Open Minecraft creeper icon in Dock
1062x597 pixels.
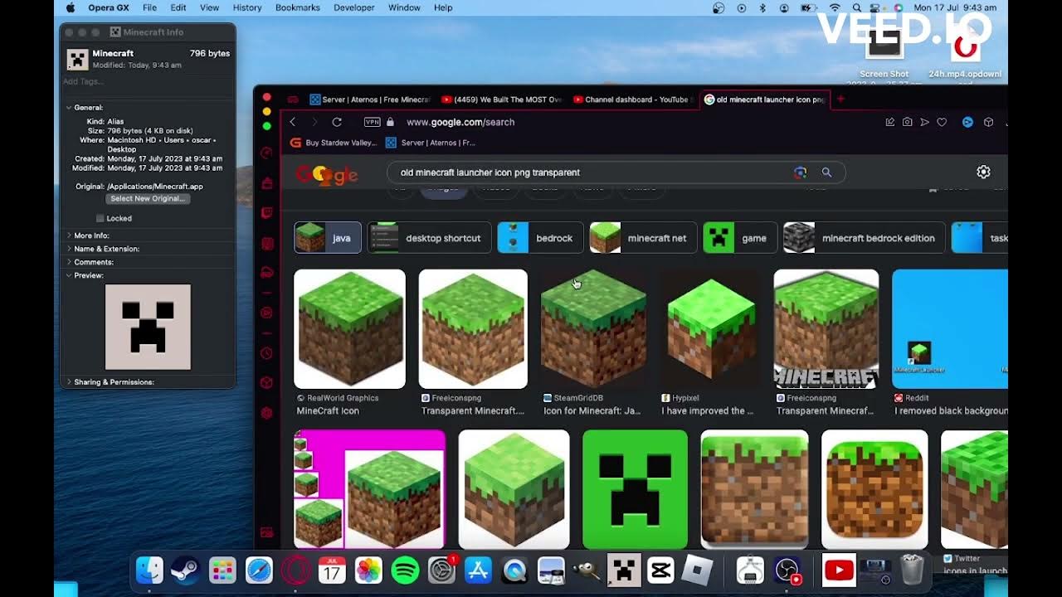coord(624,570)
